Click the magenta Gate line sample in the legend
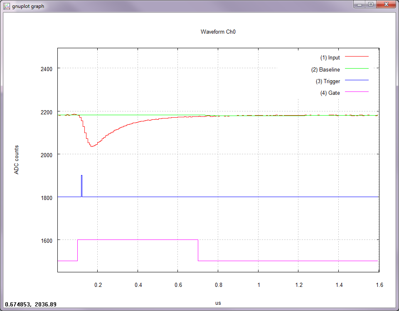Image resolution: width=399 pixels, height=311 pixels. pos(357,91)
